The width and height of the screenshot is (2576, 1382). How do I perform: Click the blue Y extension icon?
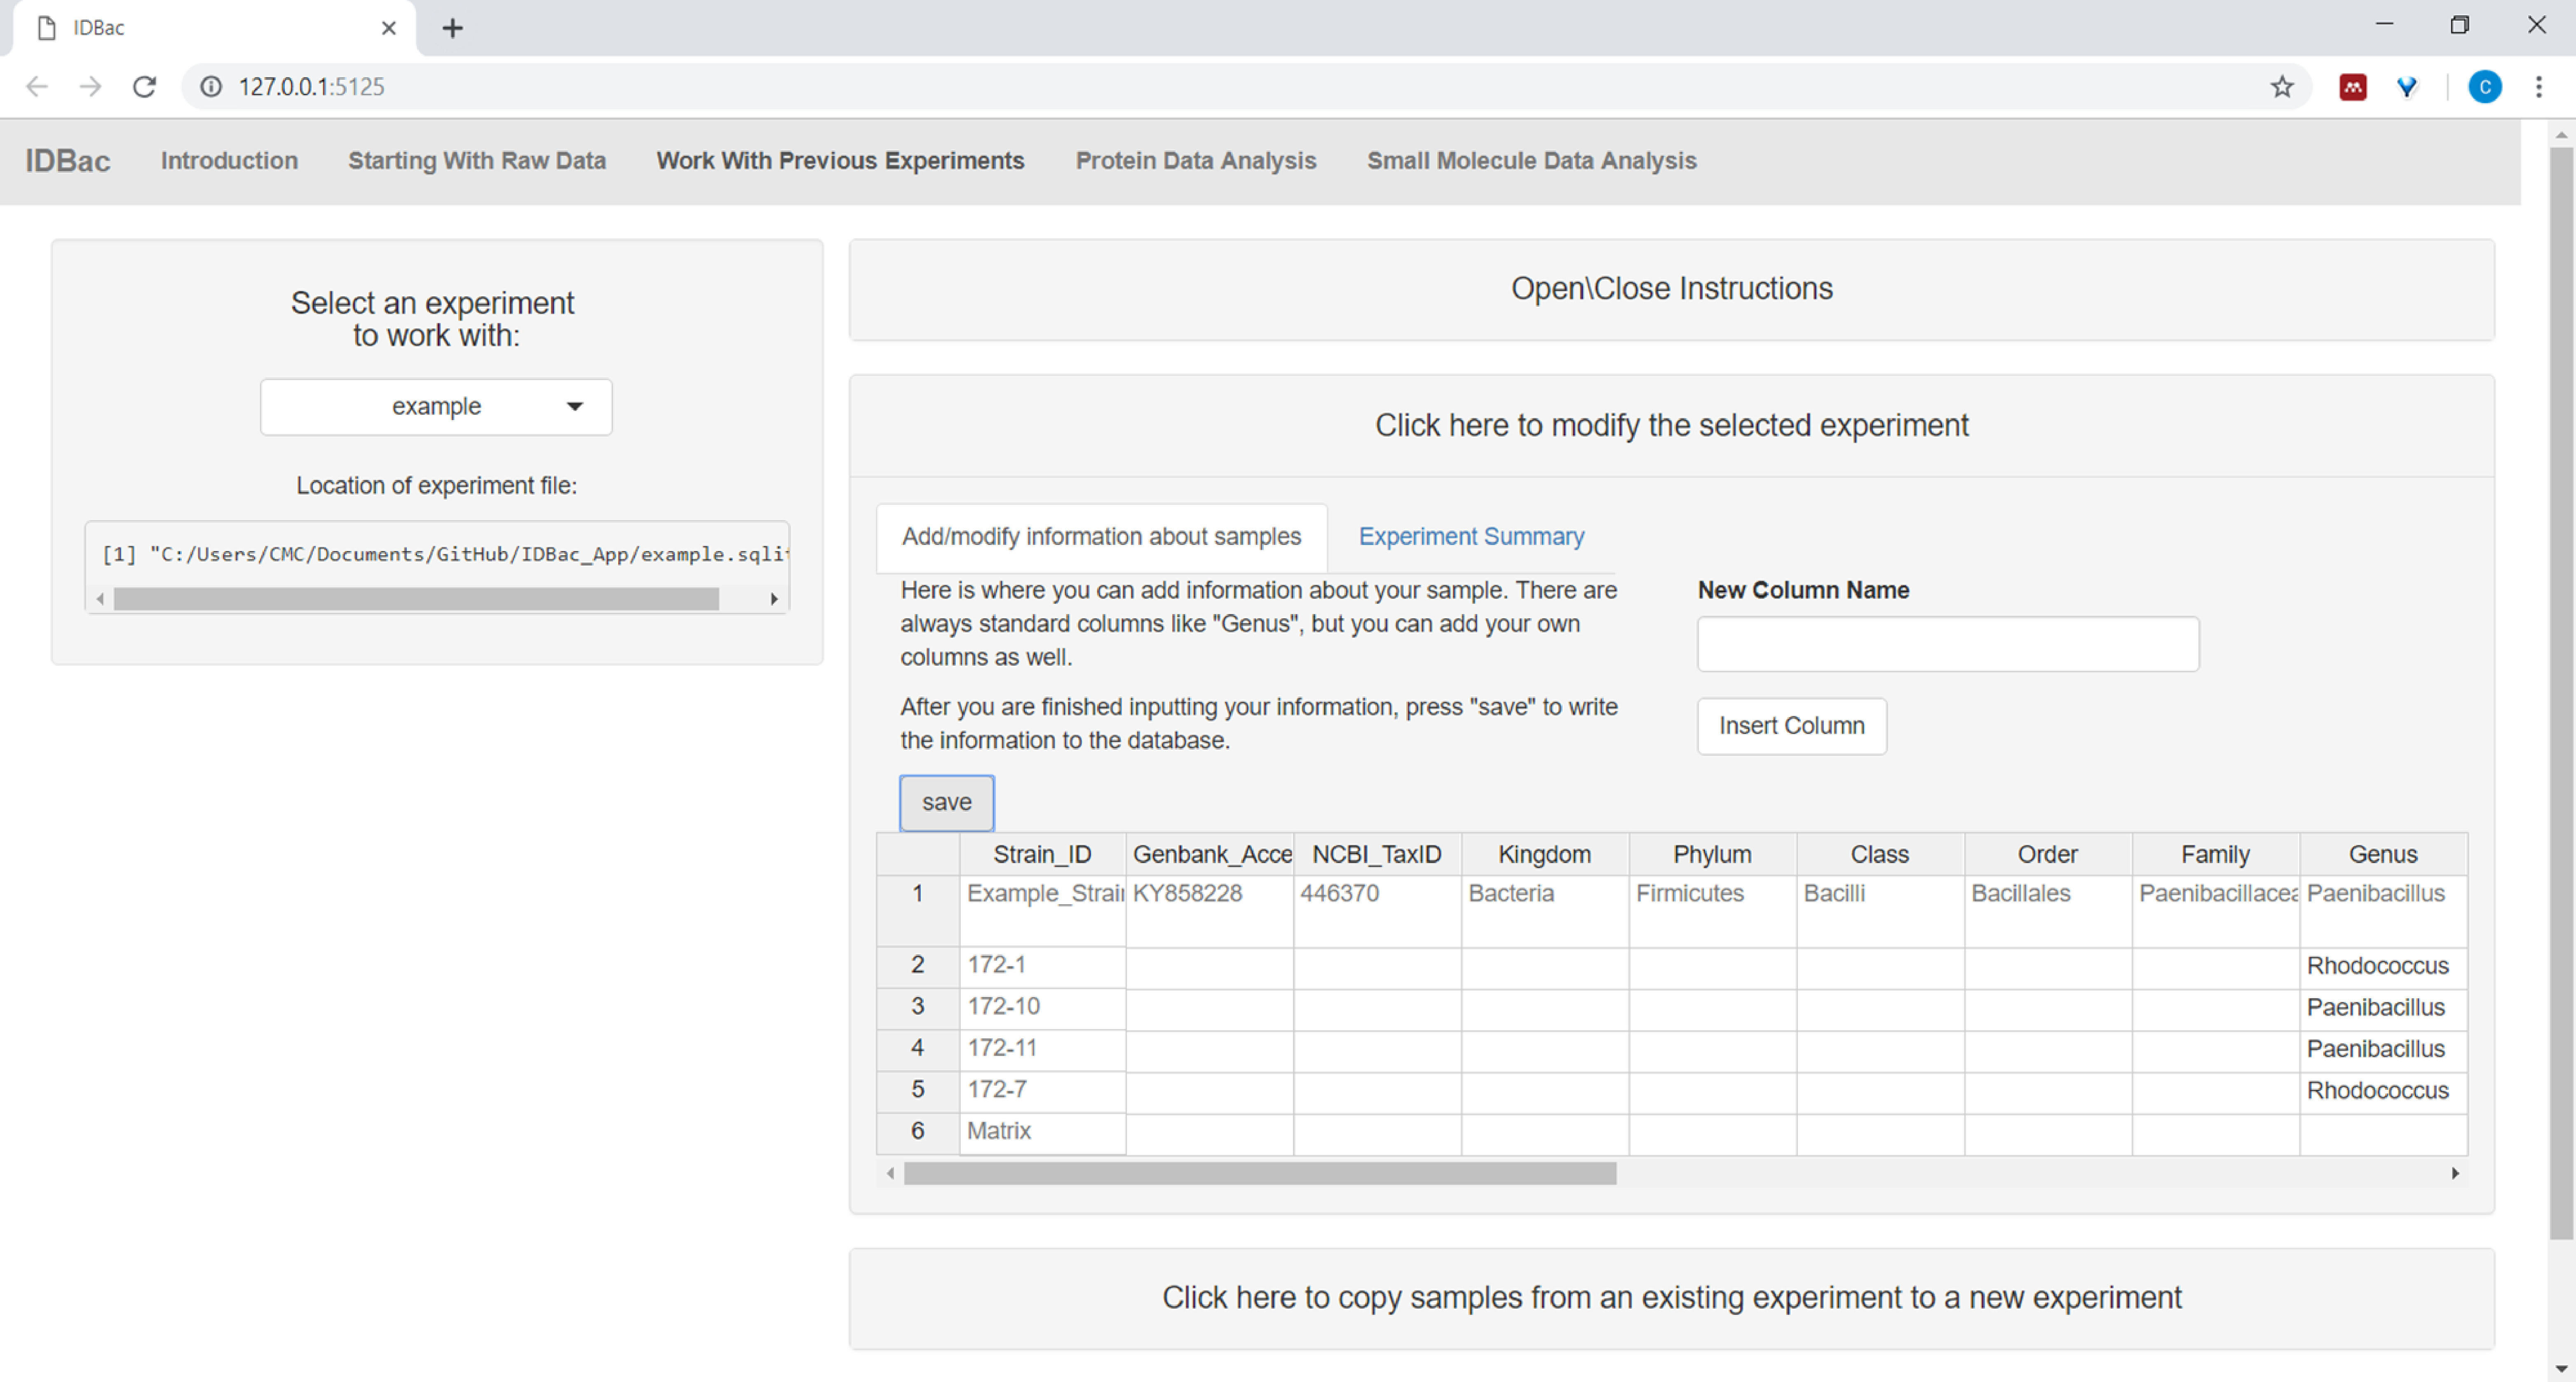point(2407,87)
